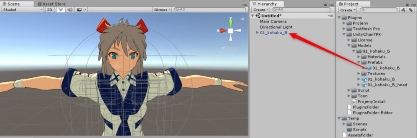Click the Models folder icon
The image size is (417, 138).
[354, 46]
